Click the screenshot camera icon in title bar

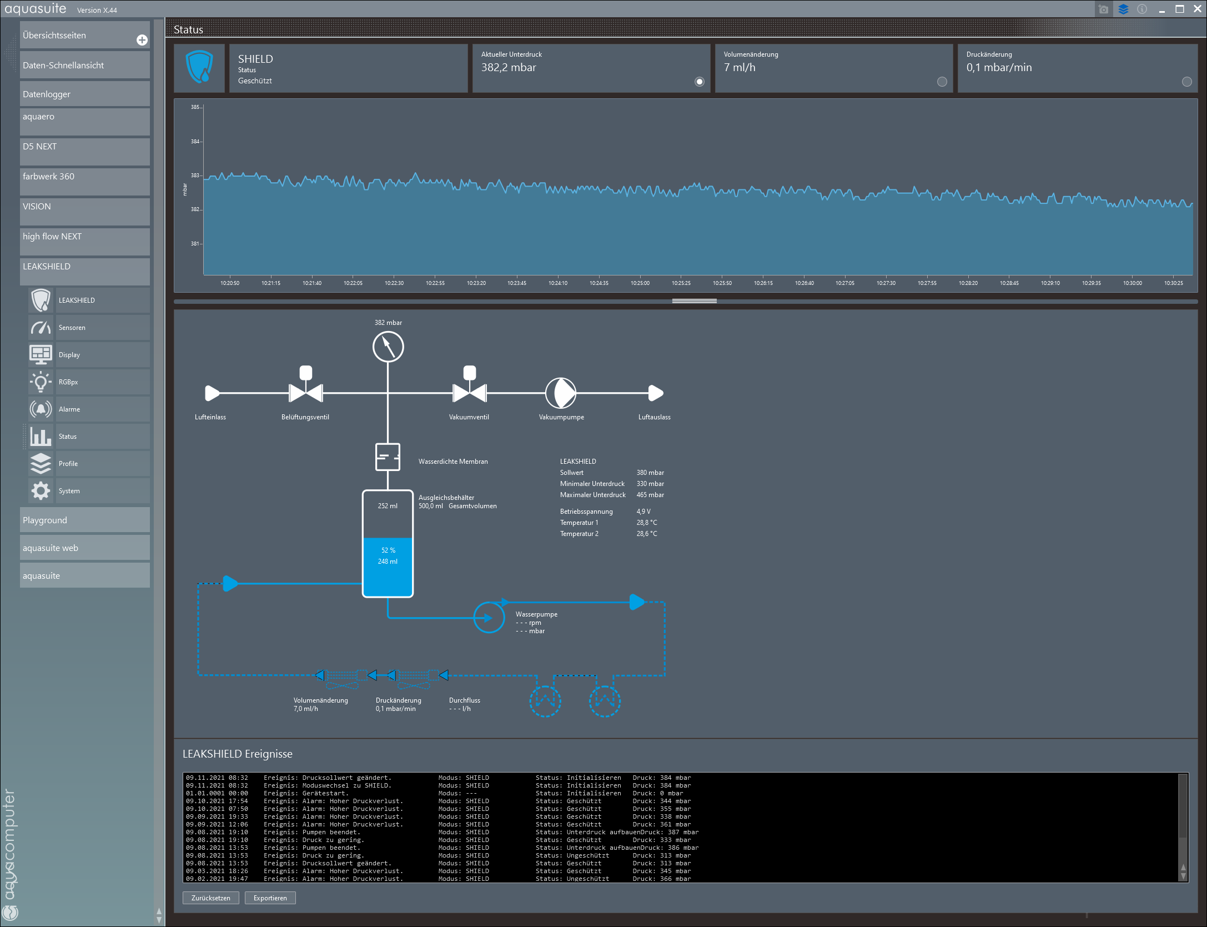pos(1103,9)
